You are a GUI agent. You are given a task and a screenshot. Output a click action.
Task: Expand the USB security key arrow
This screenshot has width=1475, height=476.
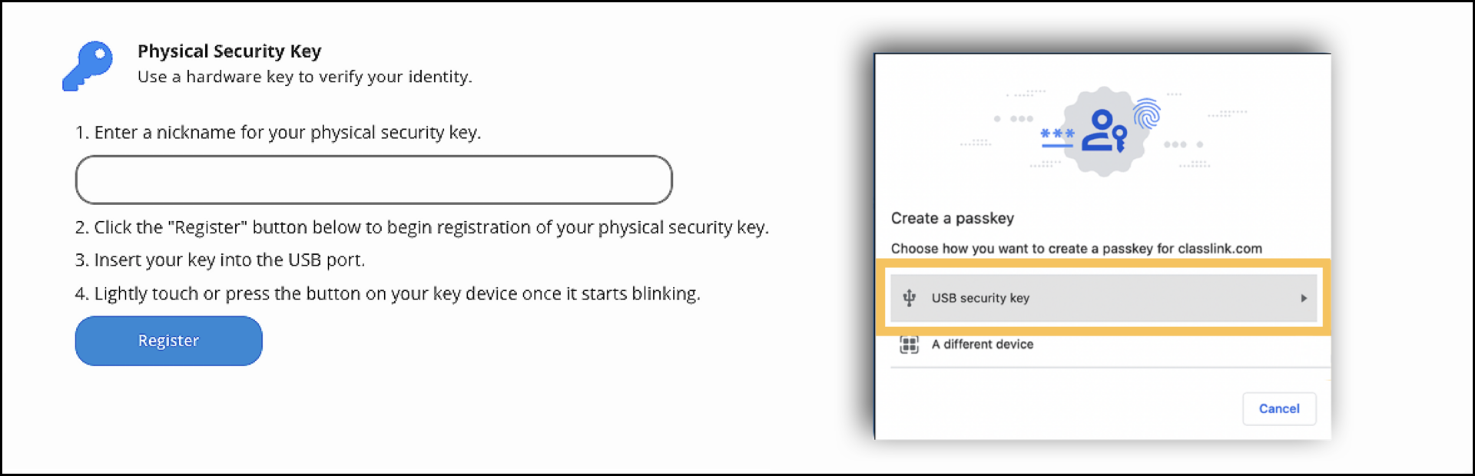[x=1304, y=298]
